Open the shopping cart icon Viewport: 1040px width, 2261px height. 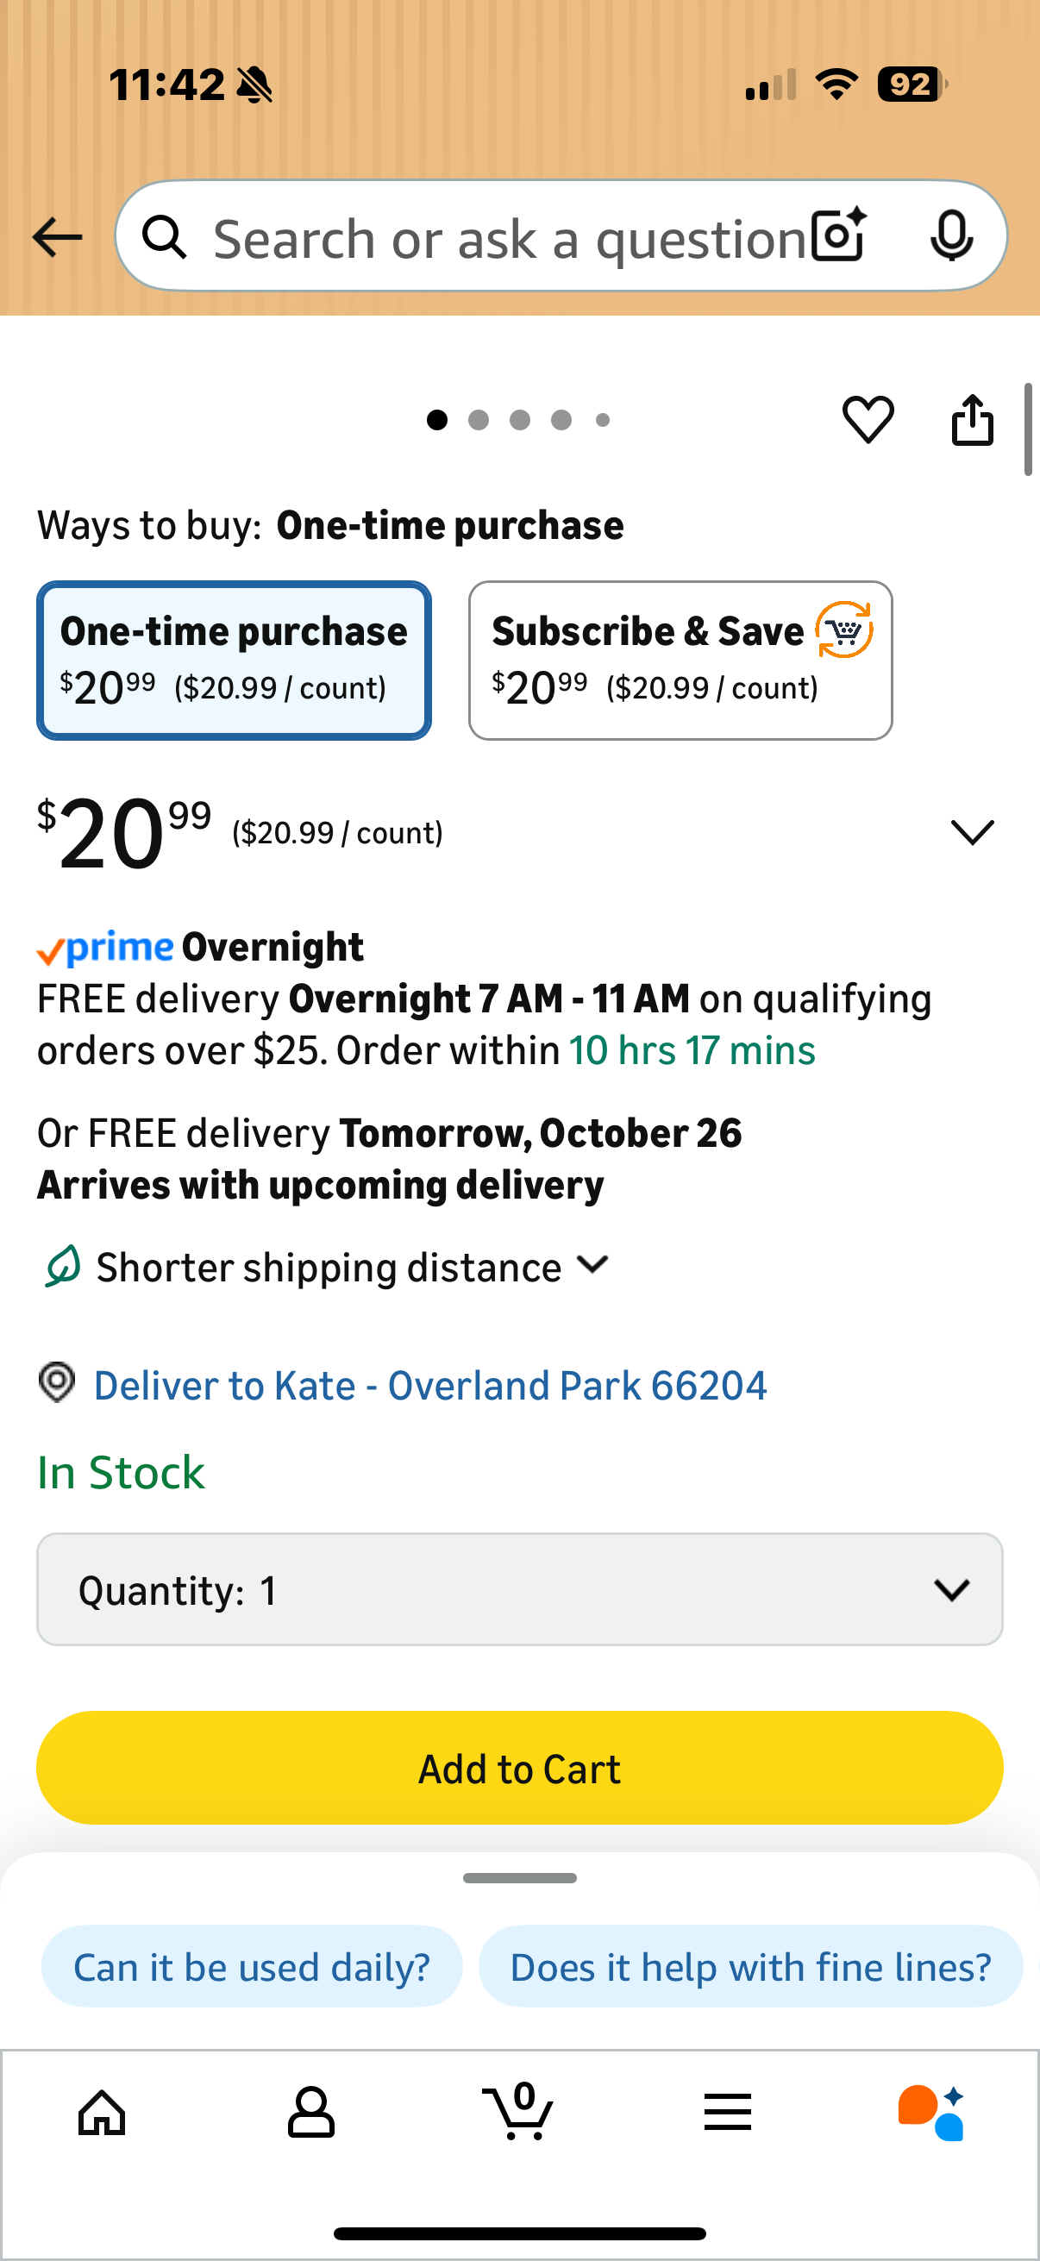click(518, 2112)
